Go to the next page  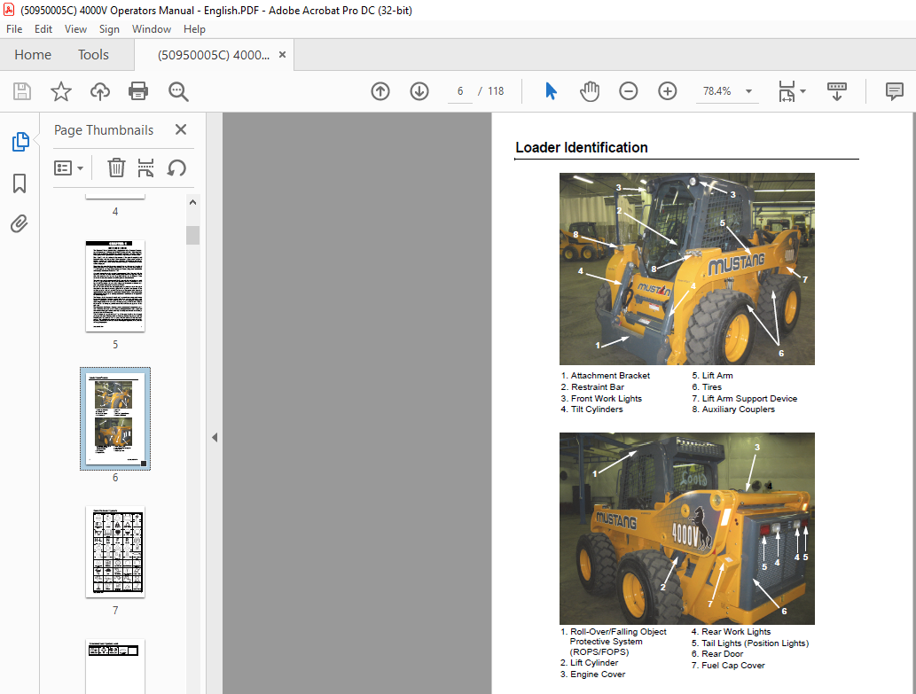tap(419, 91)
